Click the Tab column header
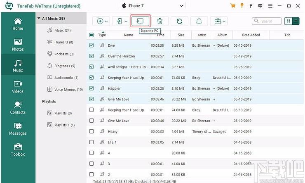 coord(287,35)
